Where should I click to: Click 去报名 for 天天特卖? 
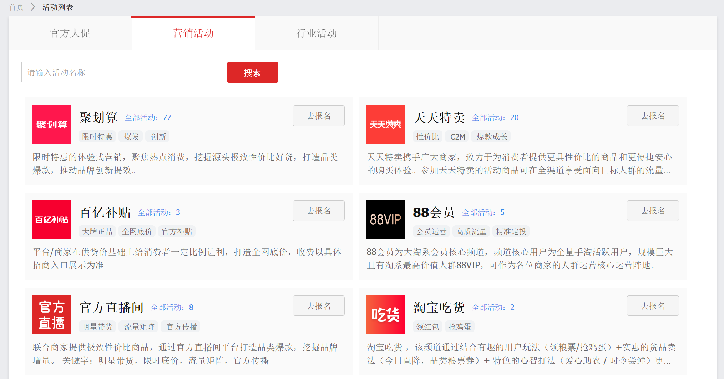[653, 116]
